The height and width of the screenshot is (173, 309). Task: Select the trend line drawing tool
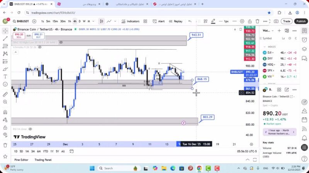click(x=5, y=38)
